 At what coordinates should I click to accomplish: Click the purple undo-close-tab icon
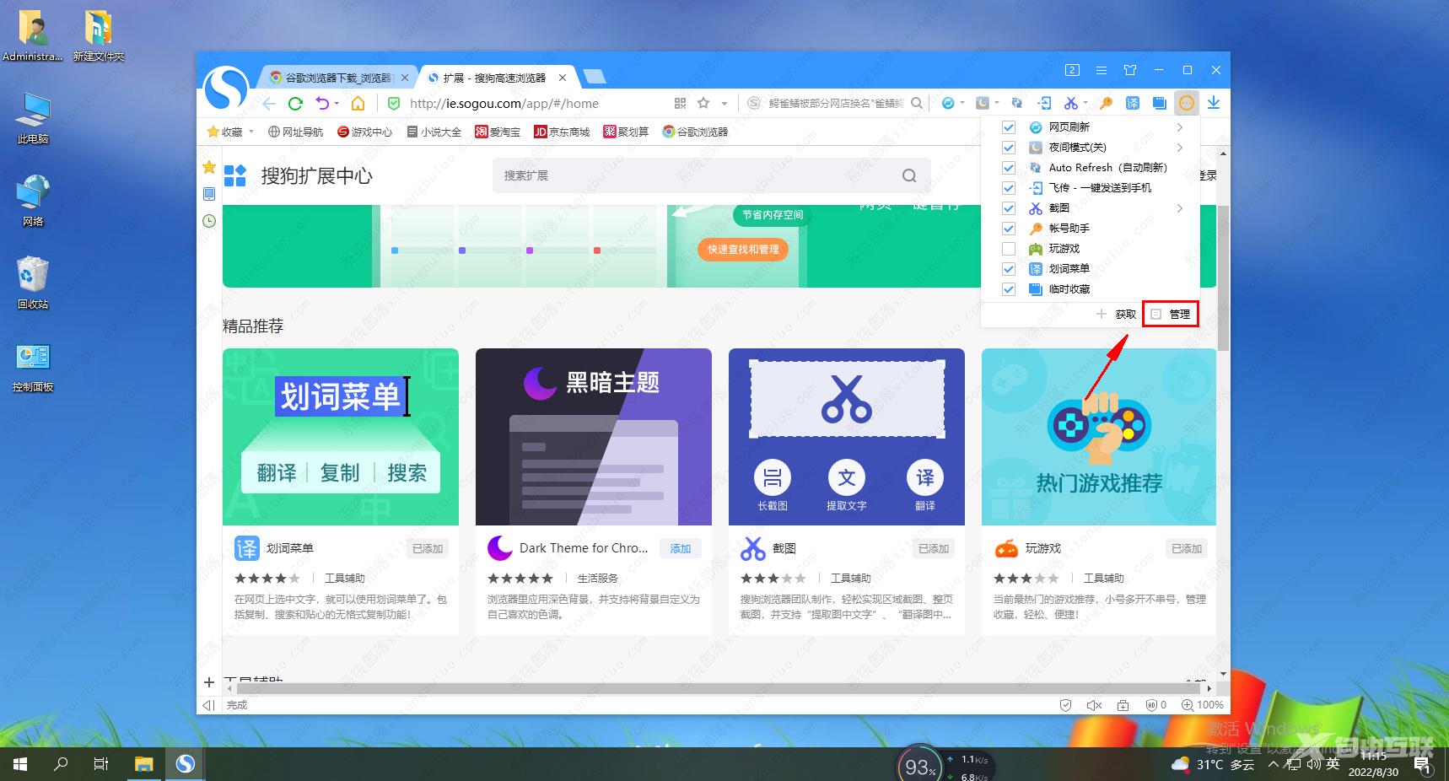click(x=322, y=103)
